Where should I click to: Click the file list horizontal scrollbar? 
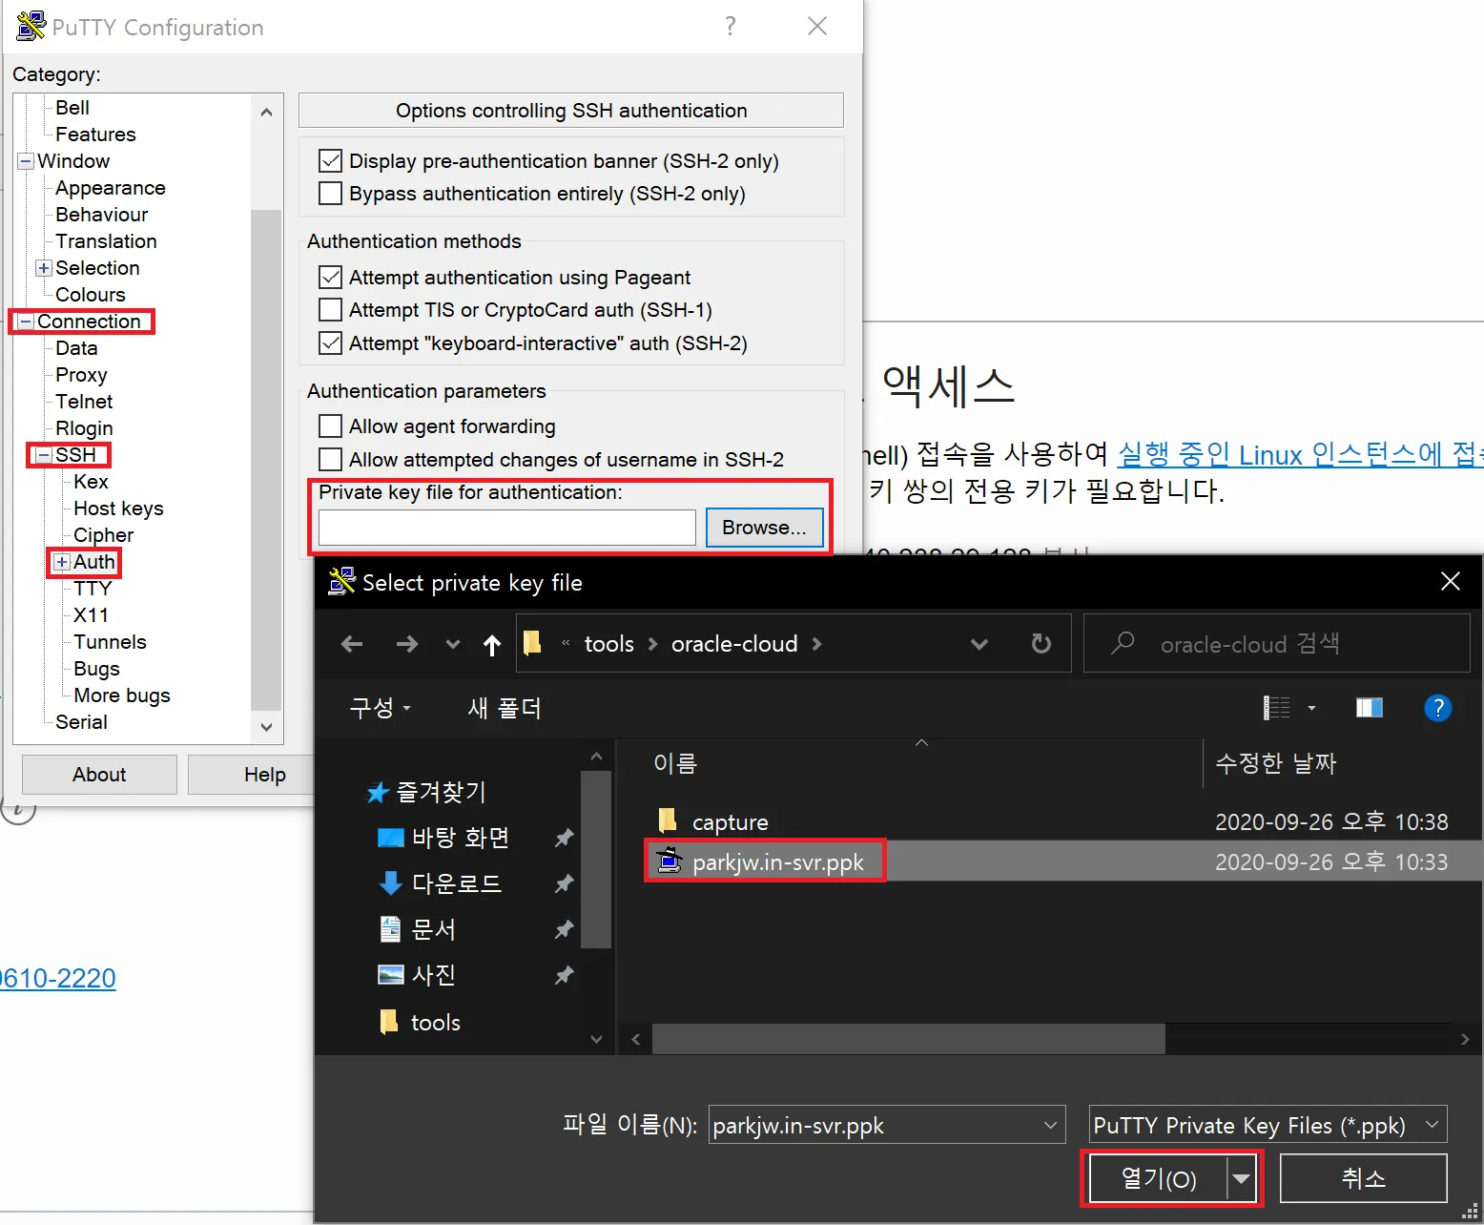point(908,1039)
